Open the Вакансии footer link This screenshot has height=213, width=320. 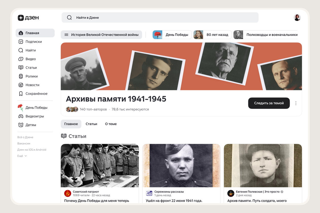pos(24,144)
